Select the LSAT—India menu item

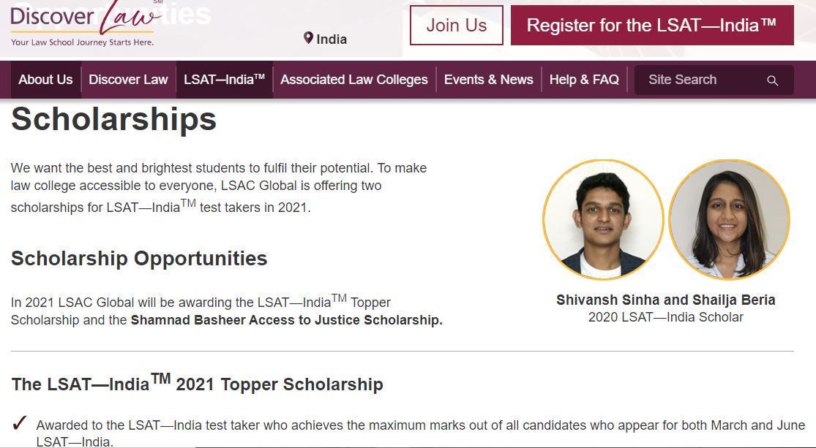click(224, 80)
